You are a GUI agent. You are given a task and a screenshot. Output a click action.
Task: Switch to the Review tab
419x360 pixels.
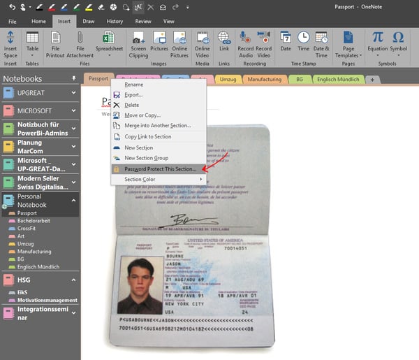pyautogui.click(x=143, y=21)
